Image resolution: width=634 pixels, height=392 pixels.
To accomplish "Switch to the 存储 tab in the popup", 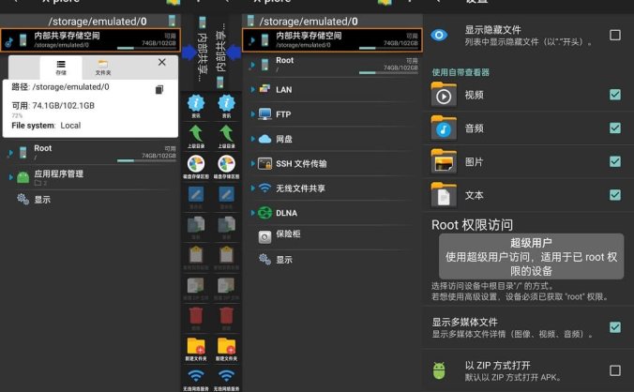I will 61,68.
